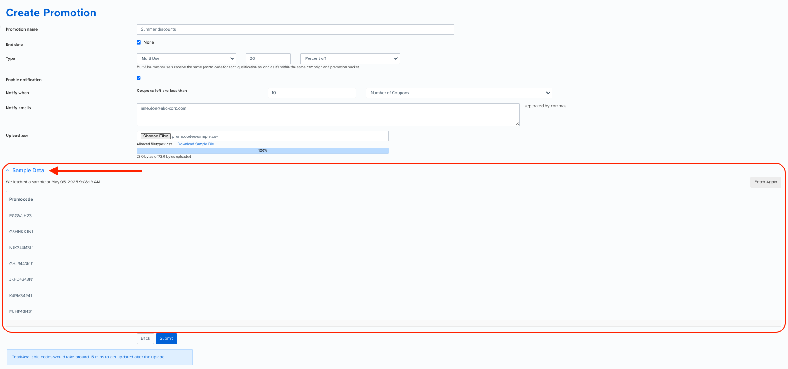This screenshot has width=788, height=369.
Task: Uncheck the Enable notification checkbox
Action: pyautogui.click(x=138, y=78)
